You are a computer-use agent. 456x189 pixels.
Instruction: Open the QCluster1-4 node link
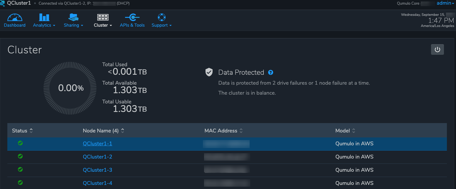coord(97,183)
